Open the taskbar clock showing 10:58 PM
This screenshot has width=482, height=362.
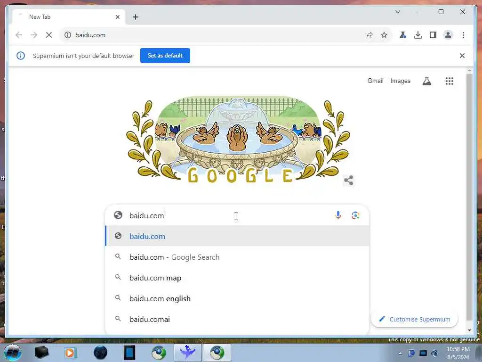458,353
